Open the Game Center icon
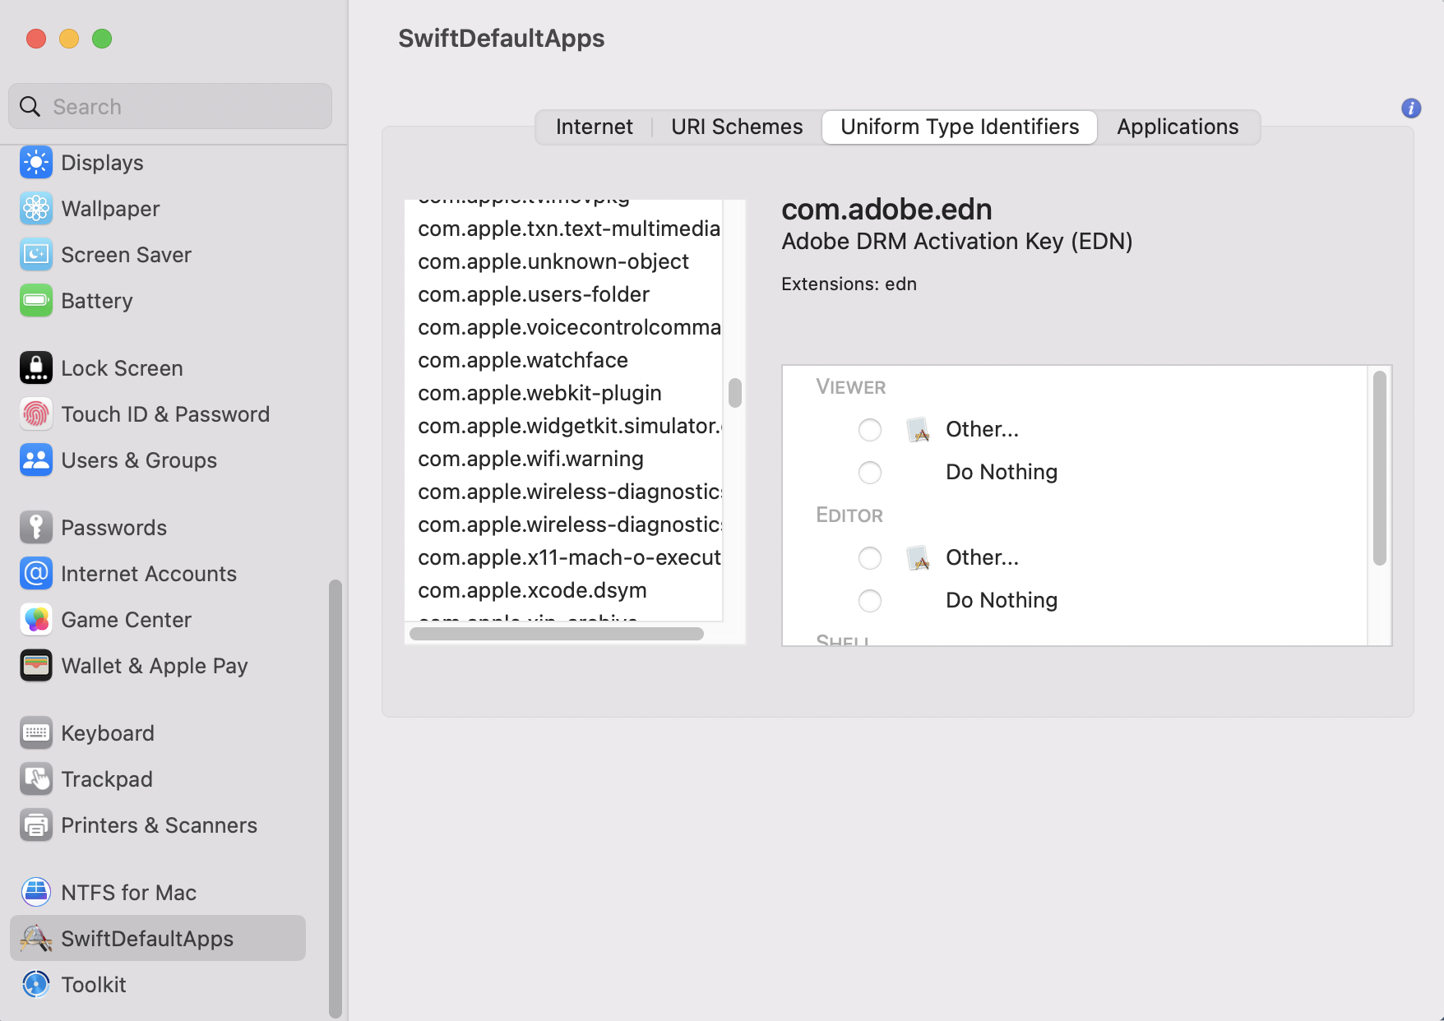 pos(36,620)
